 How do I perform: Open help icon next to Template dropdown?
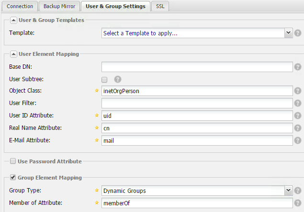(298, 33)
